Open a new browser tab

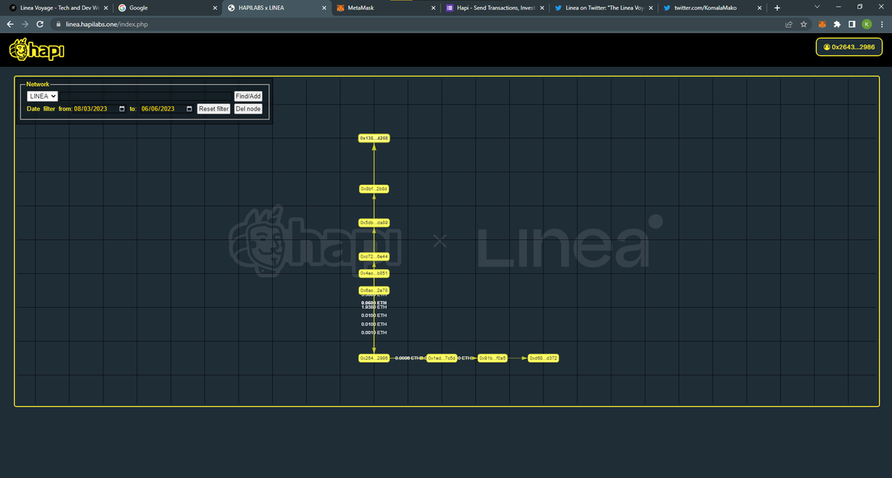(x=777, y=7)
